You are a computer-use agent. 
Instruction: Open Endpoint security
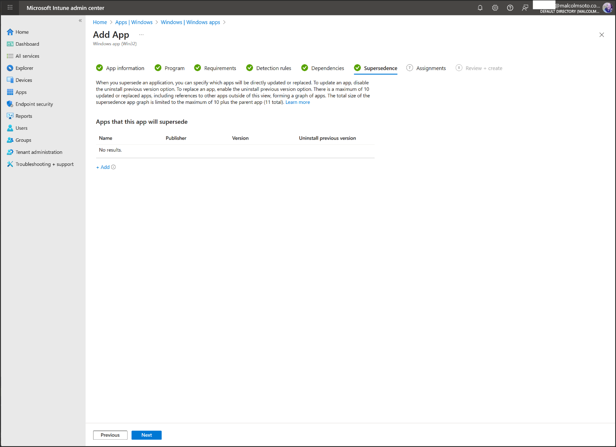(x=34, y=104)
